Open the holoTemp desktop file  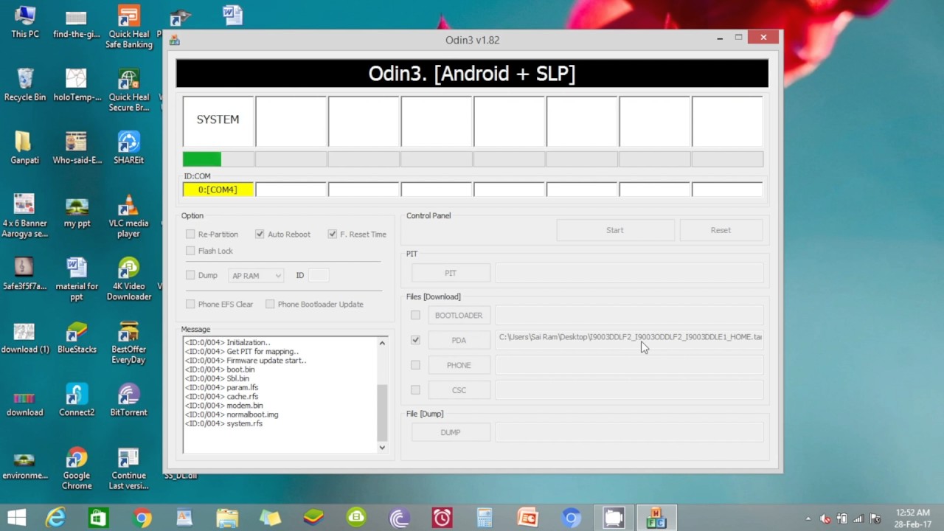click(x=77, y=85)
